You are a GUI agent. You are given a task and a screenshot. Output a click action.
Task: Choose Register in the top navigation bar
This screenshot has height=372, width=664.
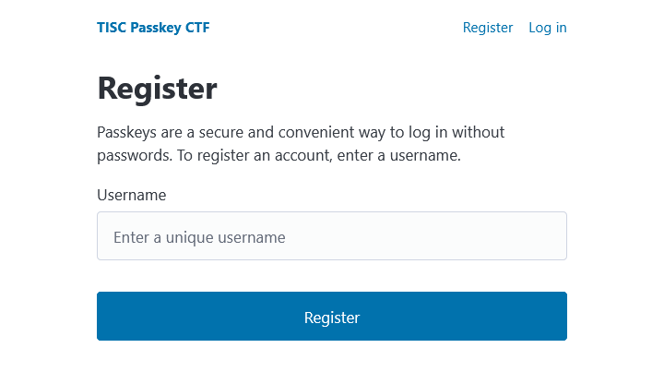pyautogui.click(x=487, y=28)
